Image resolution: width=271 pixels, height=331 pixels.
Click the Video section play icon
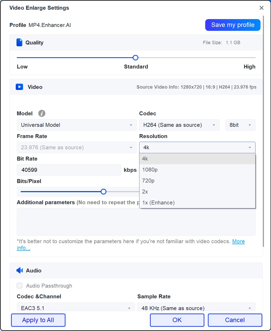(19, 87)
